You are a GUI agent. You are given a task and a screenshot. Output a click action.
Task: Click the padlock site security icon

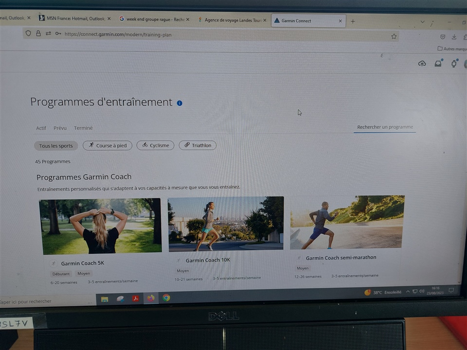tap(38, 34)
